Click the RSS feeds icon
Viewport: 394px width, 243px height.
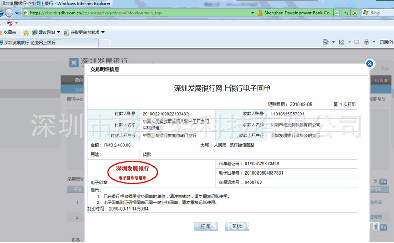point(341,42)
